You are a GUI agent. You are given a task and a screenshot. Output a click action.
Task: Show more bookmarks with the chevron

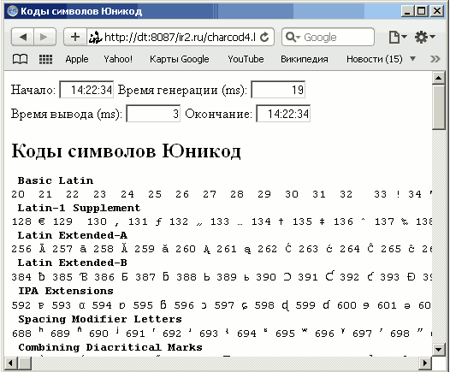pos(435,59)
